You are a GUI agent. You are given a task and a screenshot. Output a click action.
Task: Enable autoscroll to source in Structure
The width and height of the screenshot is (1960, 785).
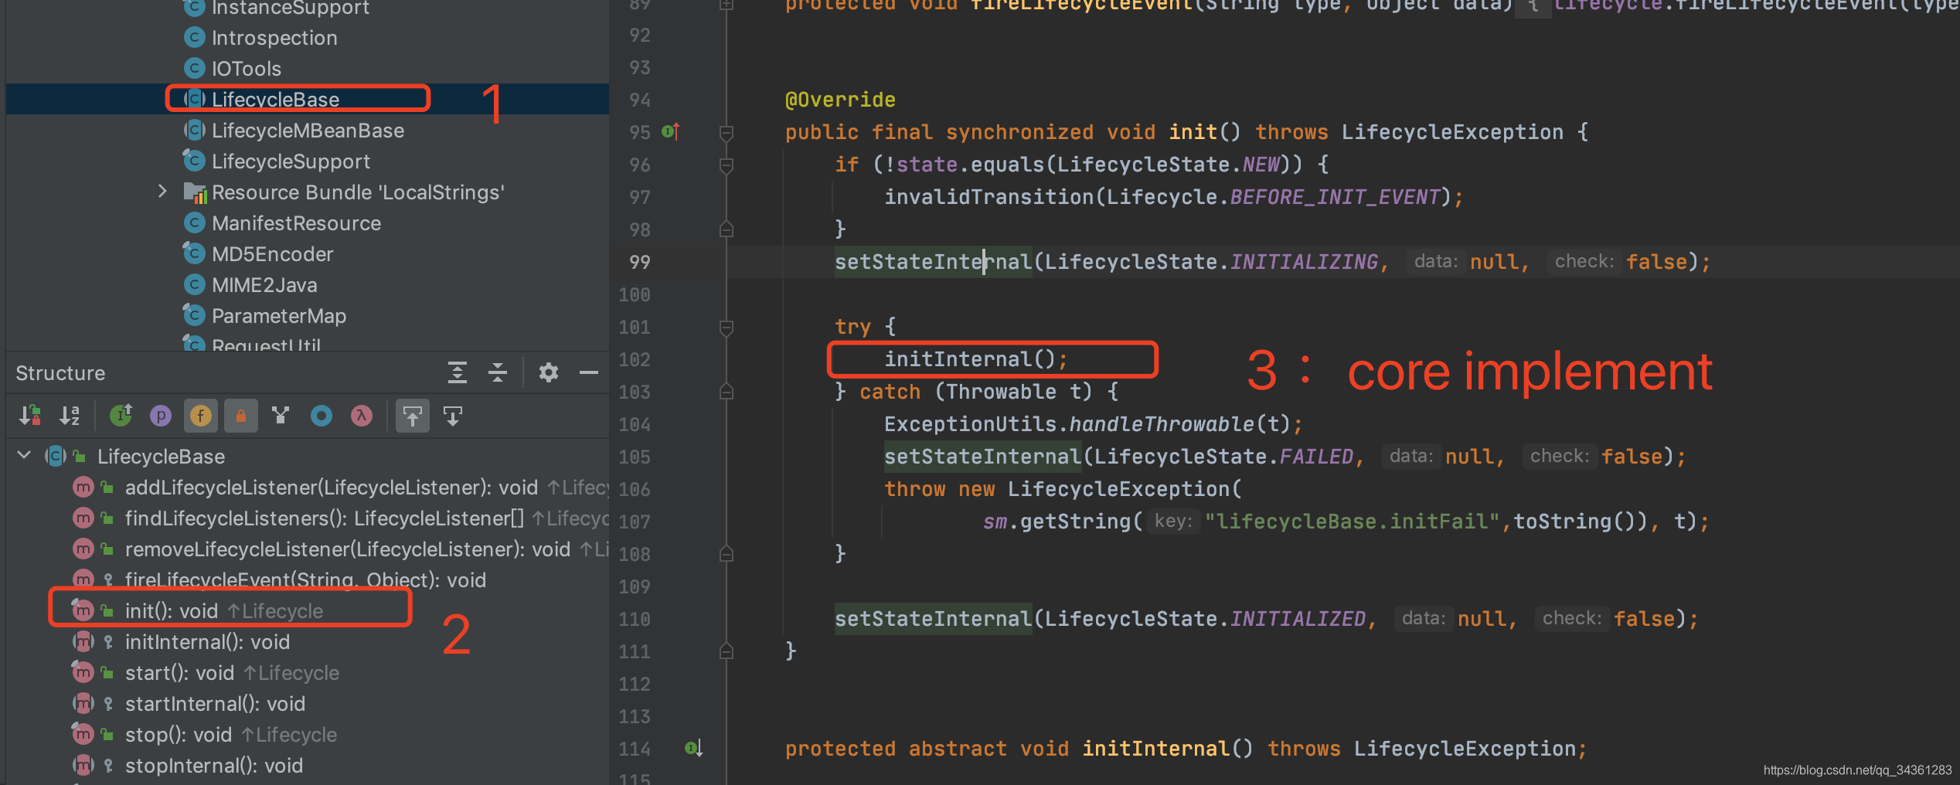coord(413,416)
